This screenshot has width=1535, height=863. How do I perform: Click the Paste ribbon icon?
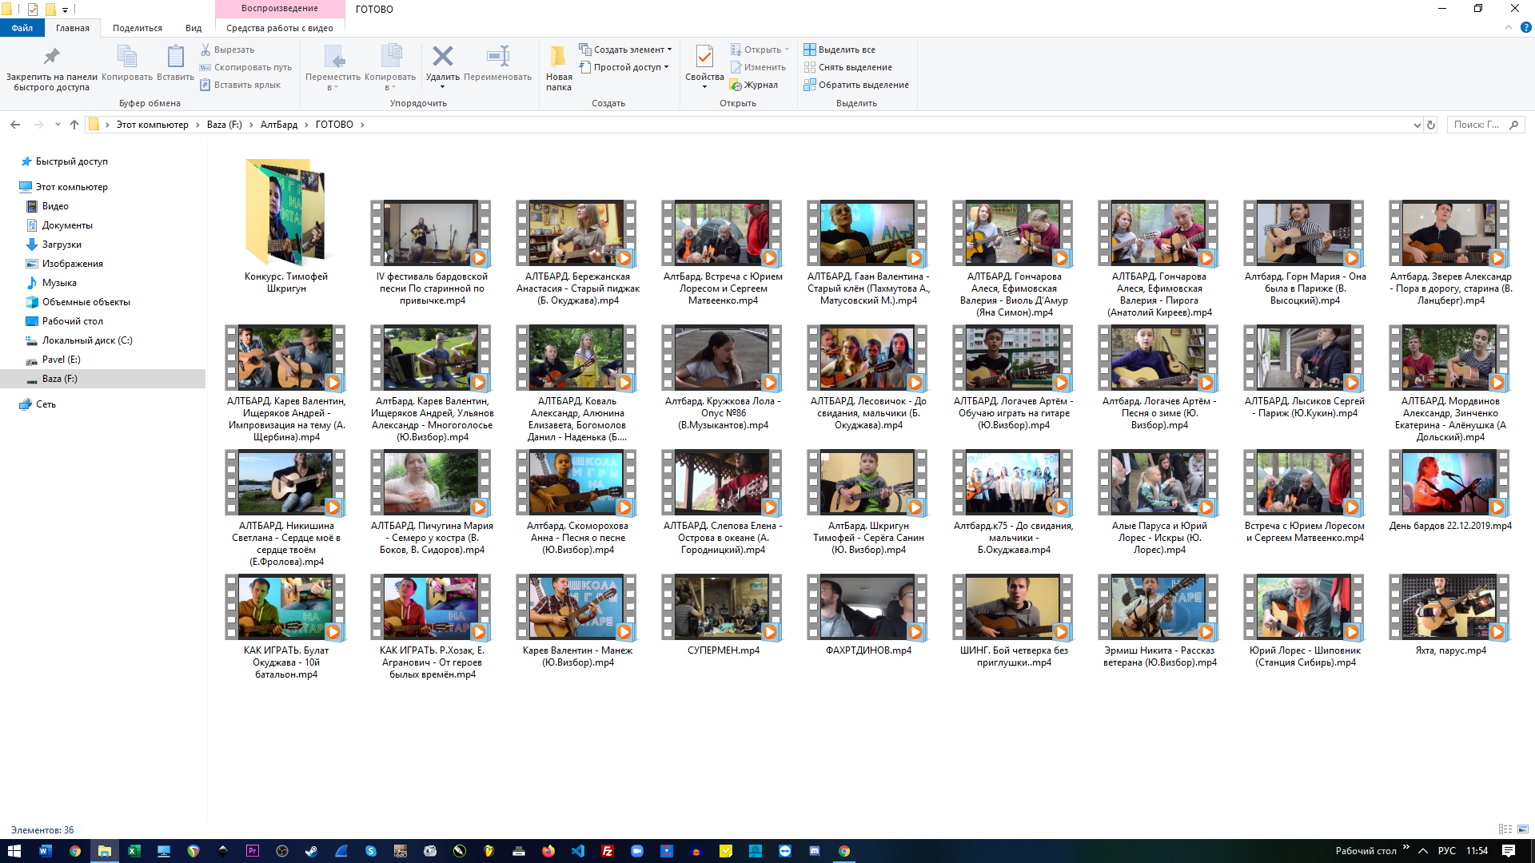pos(175,64)
